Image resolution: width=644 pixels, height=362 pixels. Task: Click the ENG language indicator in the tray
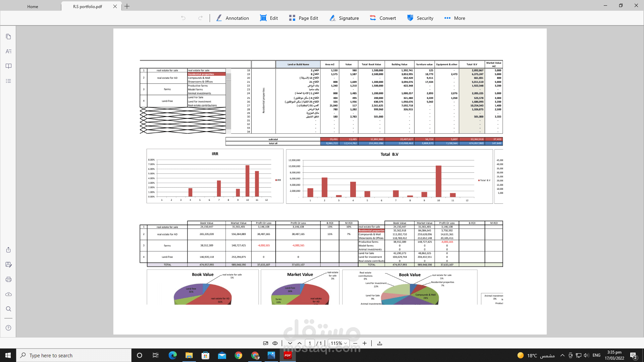coord(596,355)
